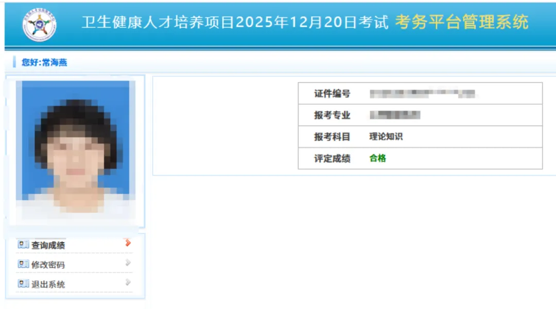
Task: Click the candidate ID photo
Action: point(76,150)
